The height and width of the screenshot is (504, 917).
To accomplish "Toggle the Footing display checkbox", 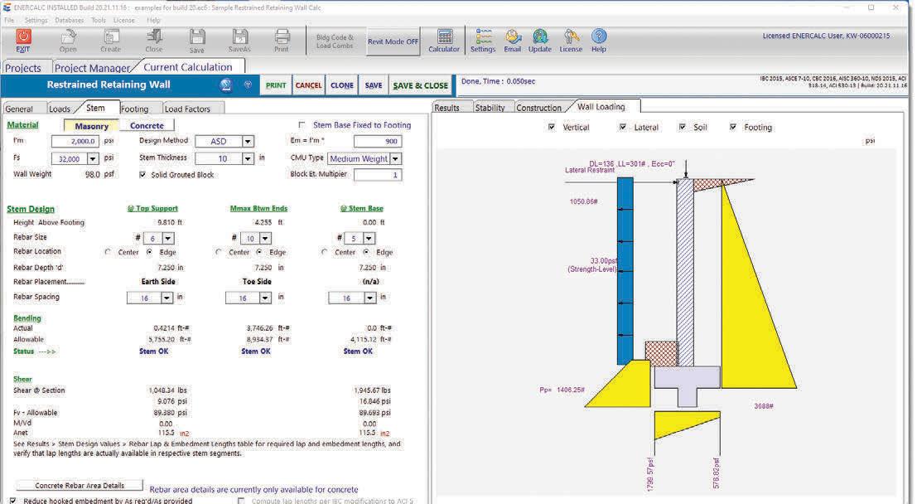I will pyautogui.click(x=733, y=127).
